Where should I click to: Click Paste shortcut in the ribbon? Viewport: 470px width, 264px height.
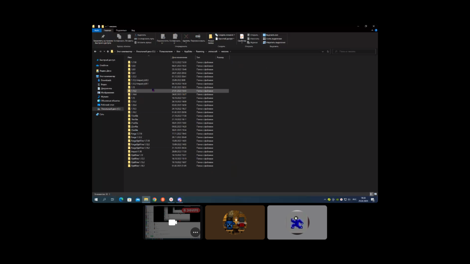pos(143,43)
